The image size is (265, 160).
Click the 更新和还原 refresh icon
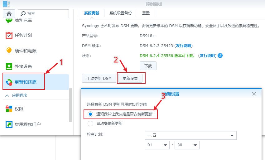(9, 82)
